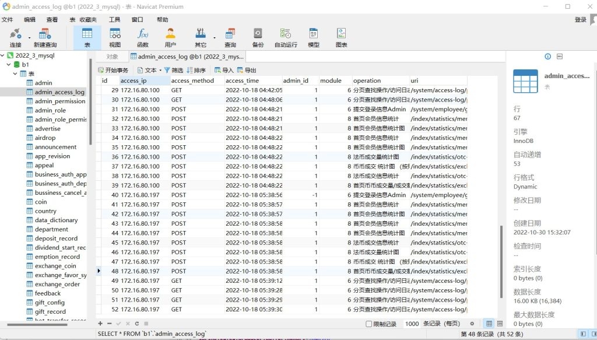This screenshot has width=597, height=340.
Task: Collapse the b1 database tree node
Action: tap(9, 65)
